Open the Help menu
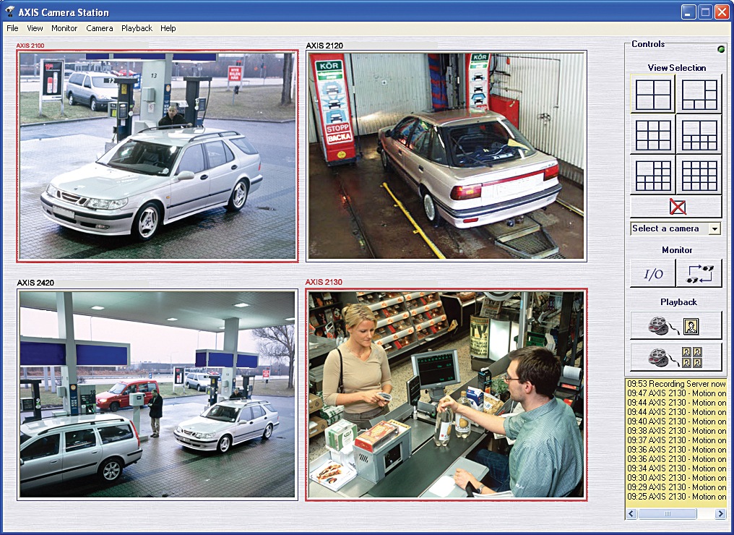The height and width of the screenshot is (535, 734). pyautogui.click(x=168, y=28)
